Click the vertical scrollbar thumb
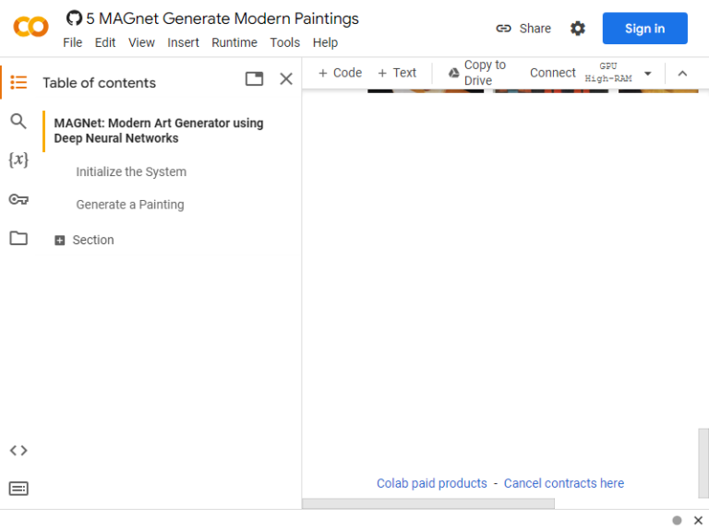Screen dimensions: 709x531 703,463
